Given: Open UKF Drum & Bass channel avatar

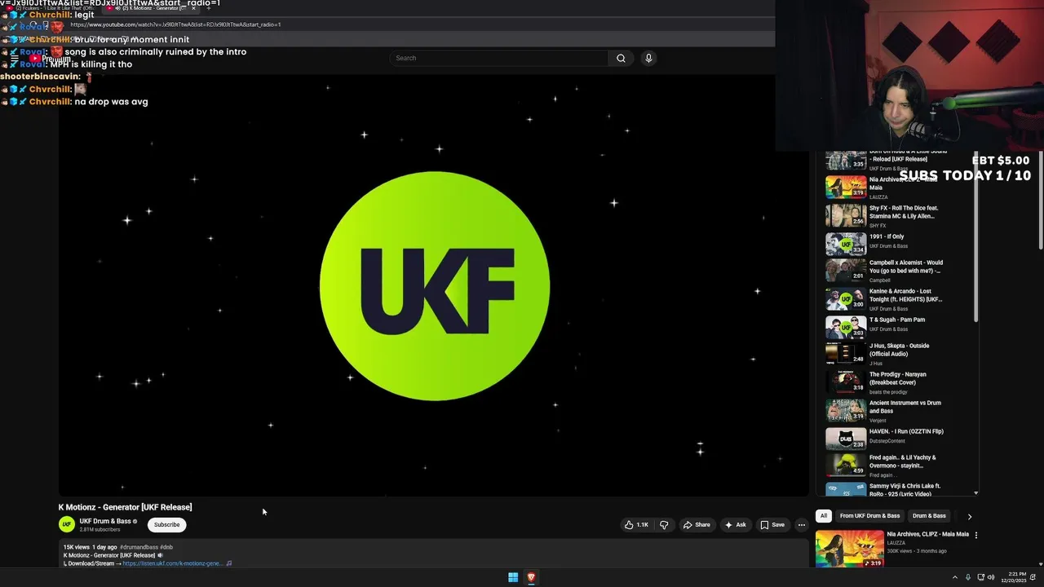Looking at the screenshot, I should (67, 525).
